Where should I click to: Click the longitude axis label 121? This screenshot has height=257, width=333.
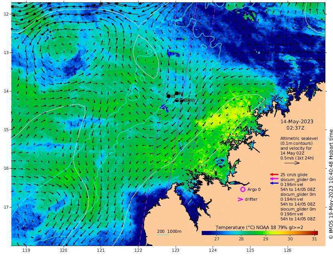[x=101, y=250]
